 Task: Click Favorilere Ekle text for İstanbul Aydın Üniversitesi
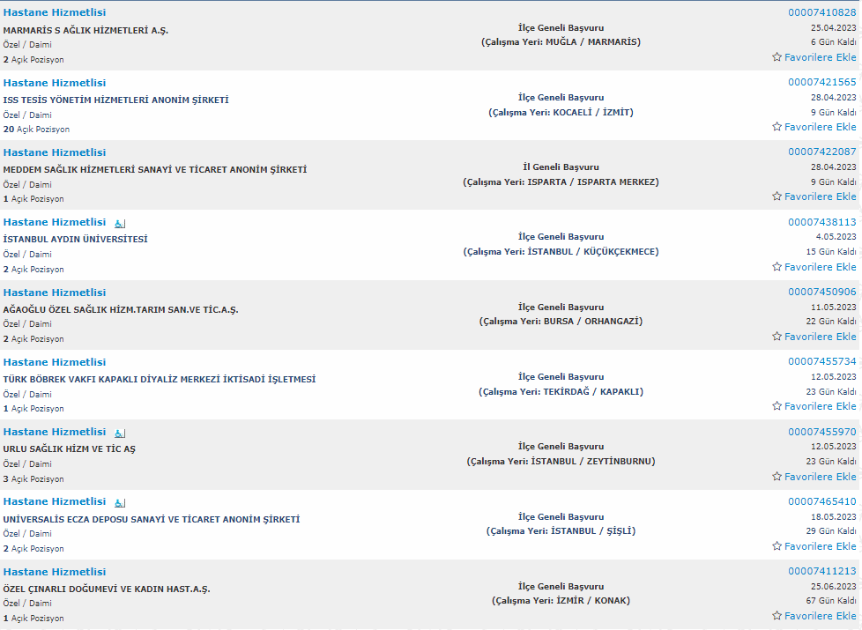[820, 267]
